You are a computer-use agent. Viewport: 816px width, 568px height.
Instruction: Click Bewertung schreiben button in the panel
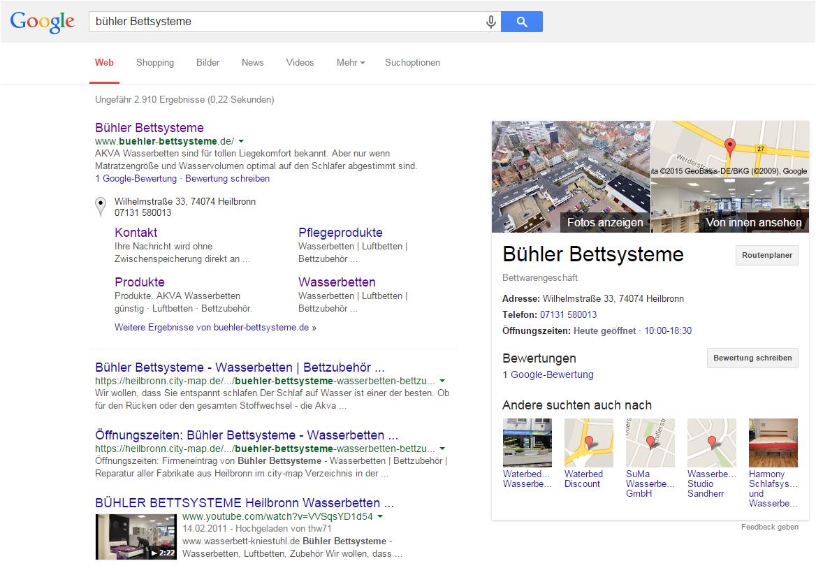(752, 358)
